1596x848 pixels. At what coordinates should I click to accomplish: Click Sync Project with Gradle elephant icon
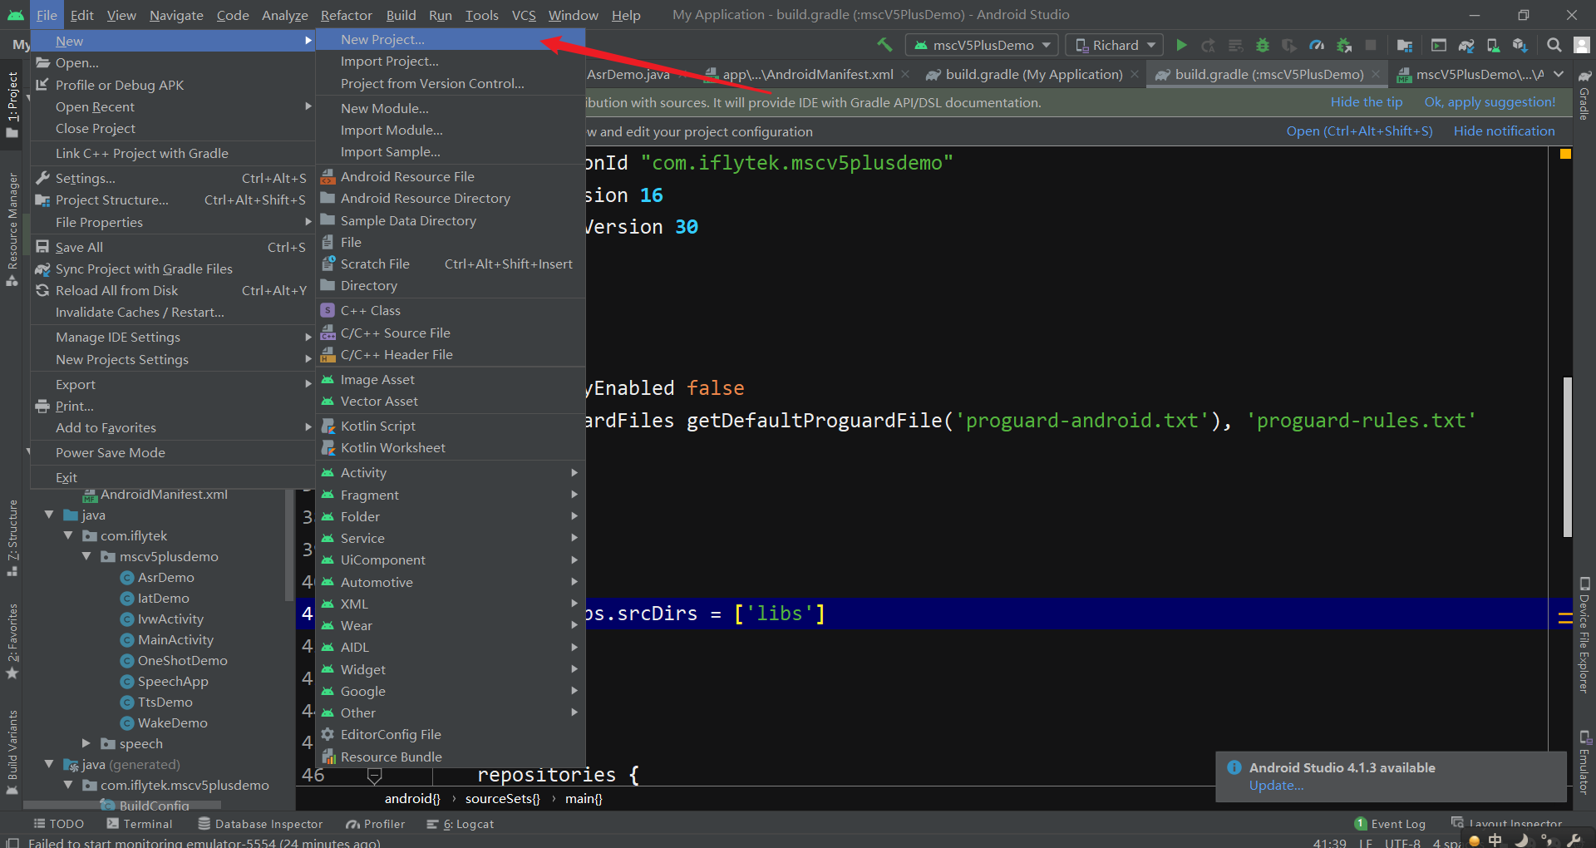coord(1466,45)
